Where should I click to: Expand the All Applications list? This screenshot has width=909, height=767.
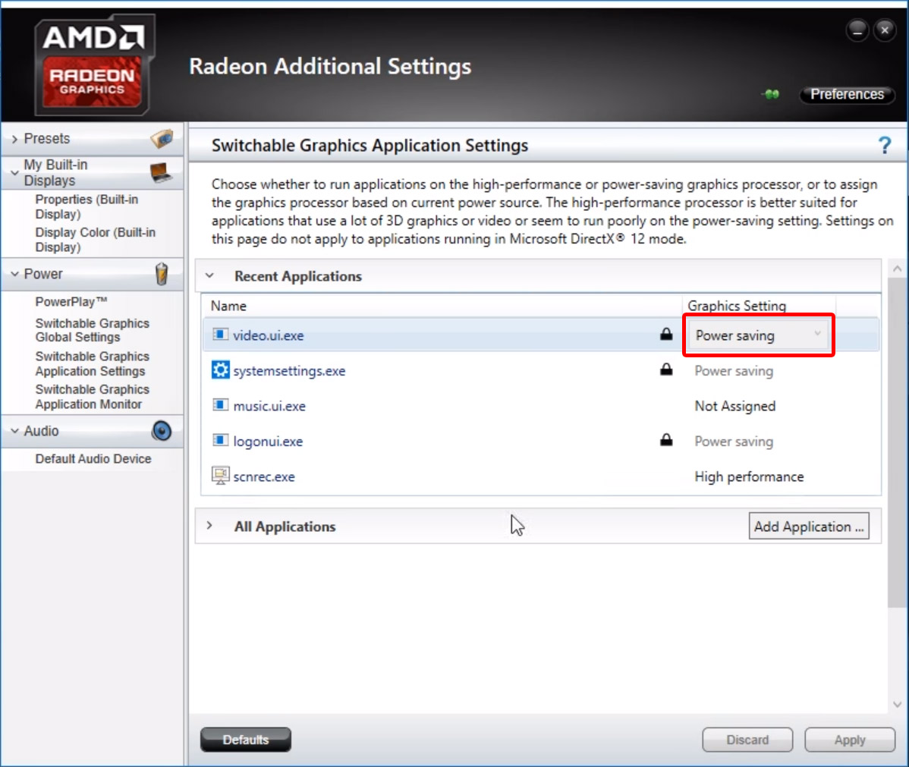point(210,526)
